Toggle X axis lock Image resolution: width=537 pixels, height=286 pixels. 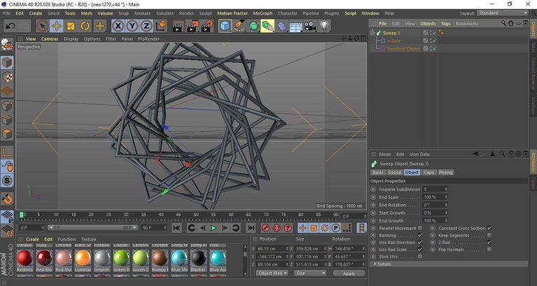[x=117, y=26]
